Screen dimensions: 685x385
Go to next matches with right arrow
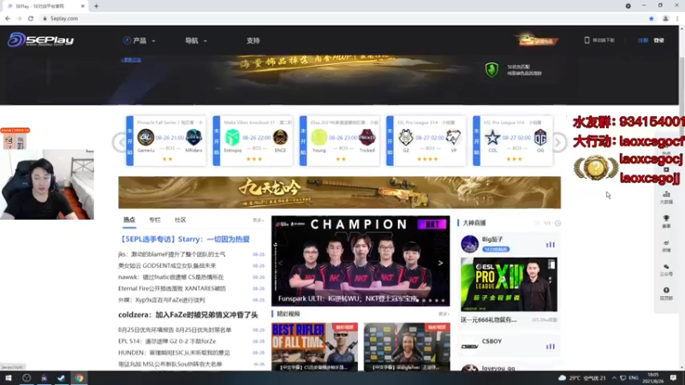point(559,142)
